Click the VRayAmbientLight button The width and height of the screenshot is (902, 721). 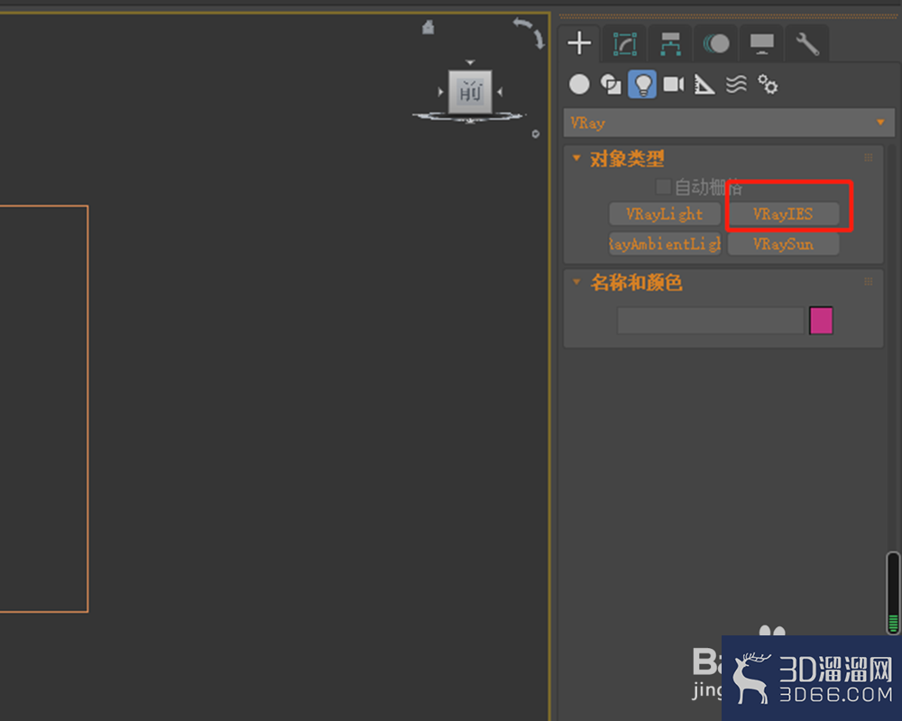pyautogui.click(x=665, y=243)
